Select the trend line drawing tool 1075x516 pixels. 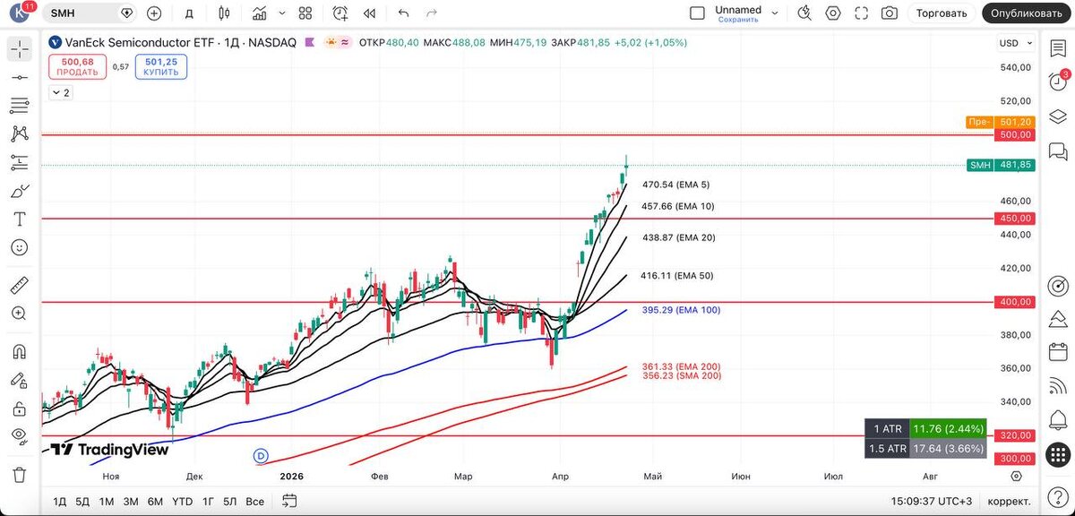coord(20,78)
